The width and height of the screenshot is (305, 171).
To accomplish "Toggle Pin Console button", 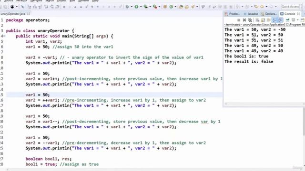I will coord(287,20).
